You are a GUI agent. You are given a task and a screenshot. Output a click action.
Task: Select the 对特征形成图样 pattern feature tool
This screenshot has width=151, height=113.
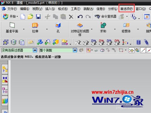coord(80,30)
